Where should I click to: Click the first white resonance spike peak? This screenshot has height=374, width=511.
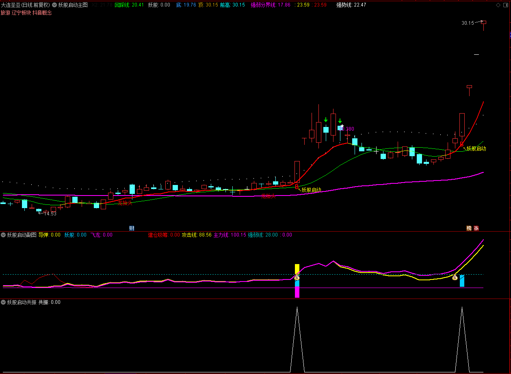pos(297,308)
